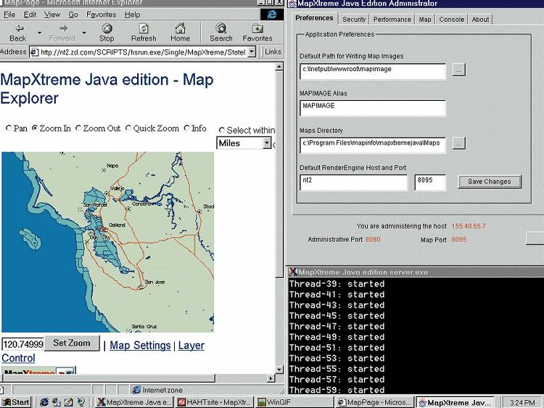This screenshot has height=408, width=544.
Task: Expand the Address bar dropdown arrow
Action: [252, 52]
